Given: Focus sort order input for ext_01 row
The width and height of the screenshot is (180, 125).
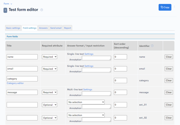Looking at the screenshot, I should click(120, 105).
